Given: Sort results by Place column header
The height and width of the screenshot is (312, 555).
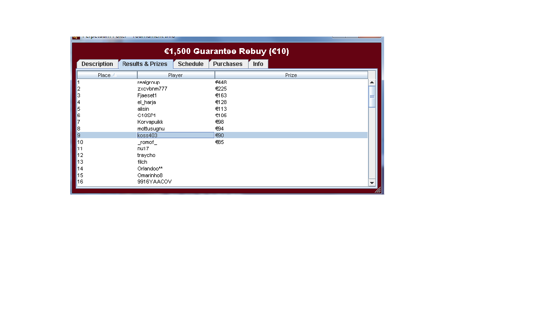Looking at the screenshot, I should (107, 75).
